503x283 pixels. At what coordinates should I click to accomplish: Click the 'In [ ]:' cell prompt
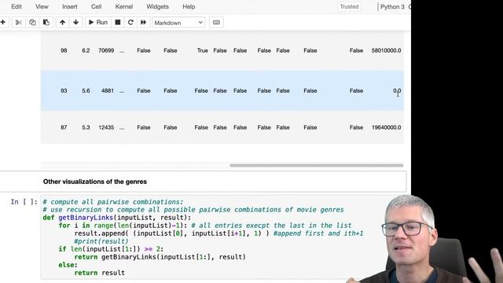(24, 202)
